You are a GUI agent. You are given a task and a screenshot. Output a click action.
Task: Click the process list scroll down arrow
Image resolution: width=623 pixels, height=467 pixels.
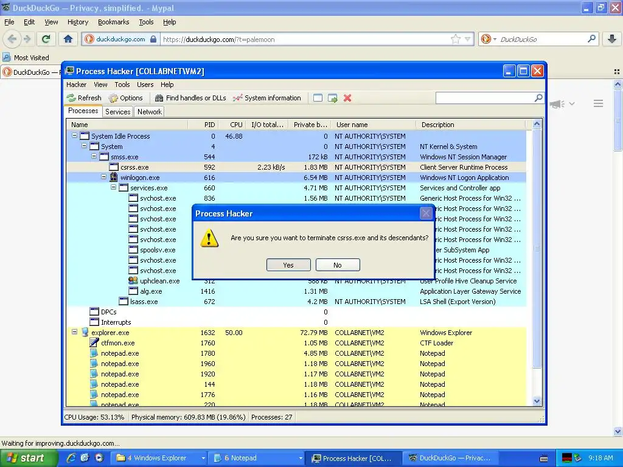tap(537, 401)
